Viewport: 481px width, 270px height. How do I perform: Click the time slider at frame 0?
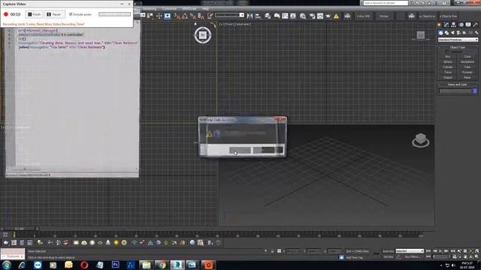pos(14,235)
